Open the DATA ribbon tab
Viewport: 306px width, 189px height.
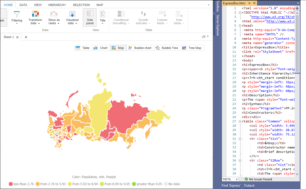coord(23,5)
